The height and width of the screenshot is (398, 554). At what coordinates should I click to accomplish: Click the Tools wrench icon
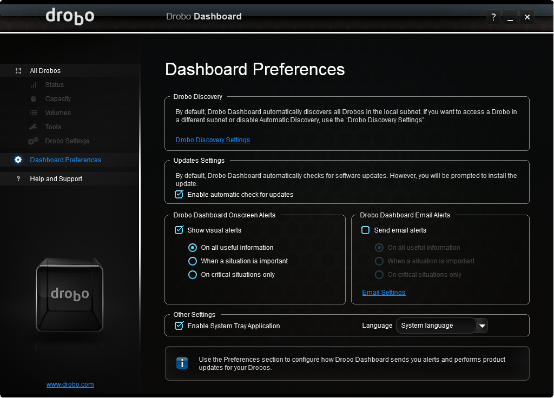click(x=34, y=127)
